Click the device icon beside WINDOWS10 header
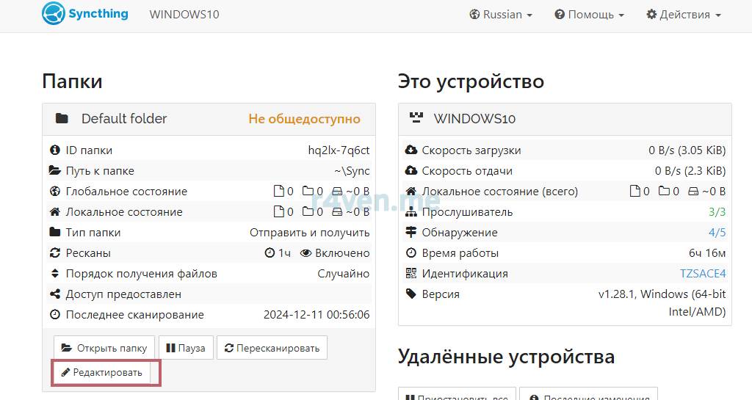 coord(416,119)
